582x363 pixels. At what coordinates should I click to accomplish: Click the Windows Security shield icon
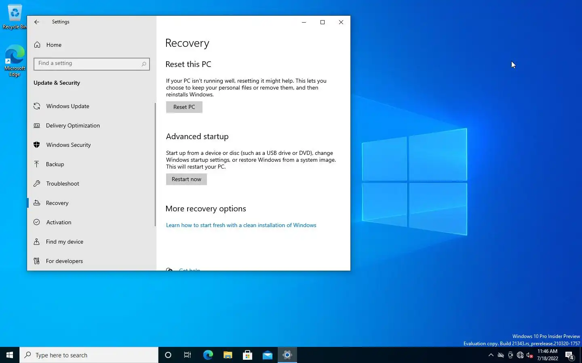[37, 145]
